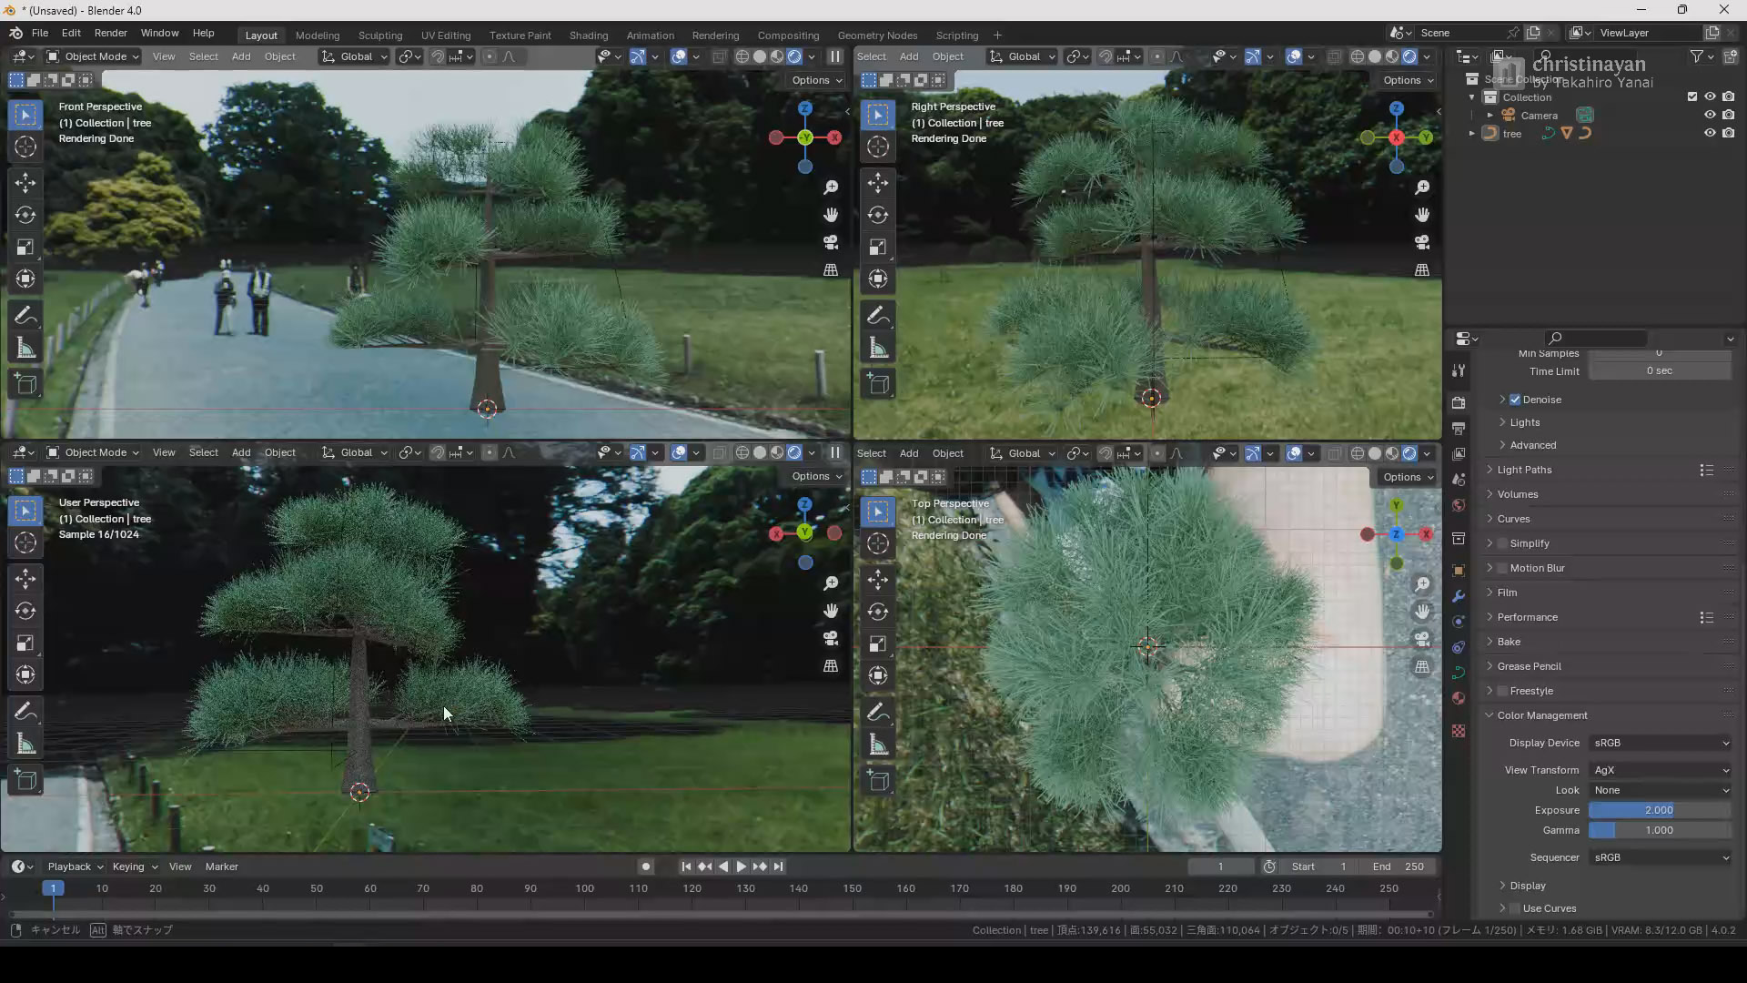Switch perspective/orthographic in Front Perspective viewport
The height and width of the screenshot is (983, 1747).
click(x=831, y=270)
